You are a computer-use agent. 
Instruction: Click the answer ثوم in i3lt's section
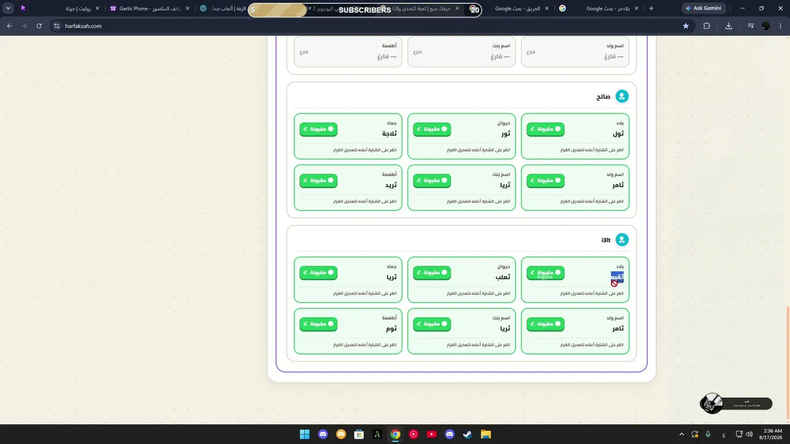tap(391, 328)
